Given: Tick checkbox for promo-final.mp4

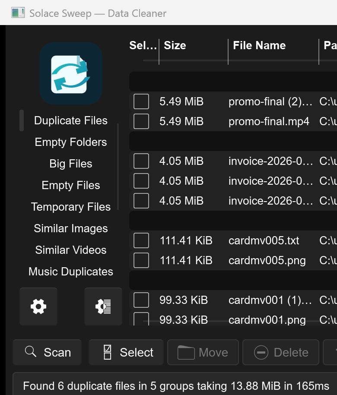Looking at the screenshot, I should (141, 121).
